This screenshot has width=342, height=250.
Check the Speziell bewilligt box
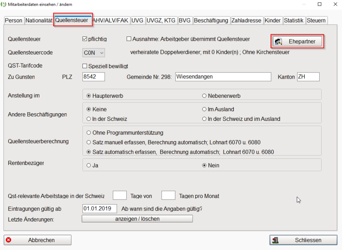click(x=85, y=66)
